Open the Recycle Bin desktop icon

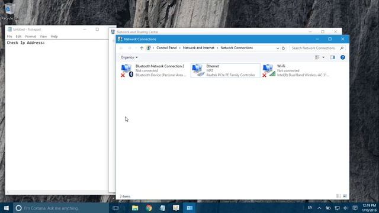tap(9, 11)
